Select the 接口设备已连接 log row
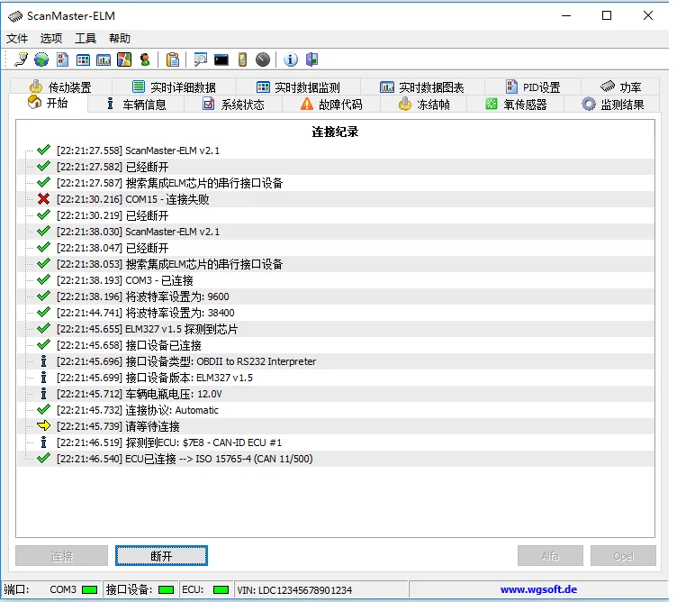The width and height of the screenshot is (677, 602). pos(336,345)
